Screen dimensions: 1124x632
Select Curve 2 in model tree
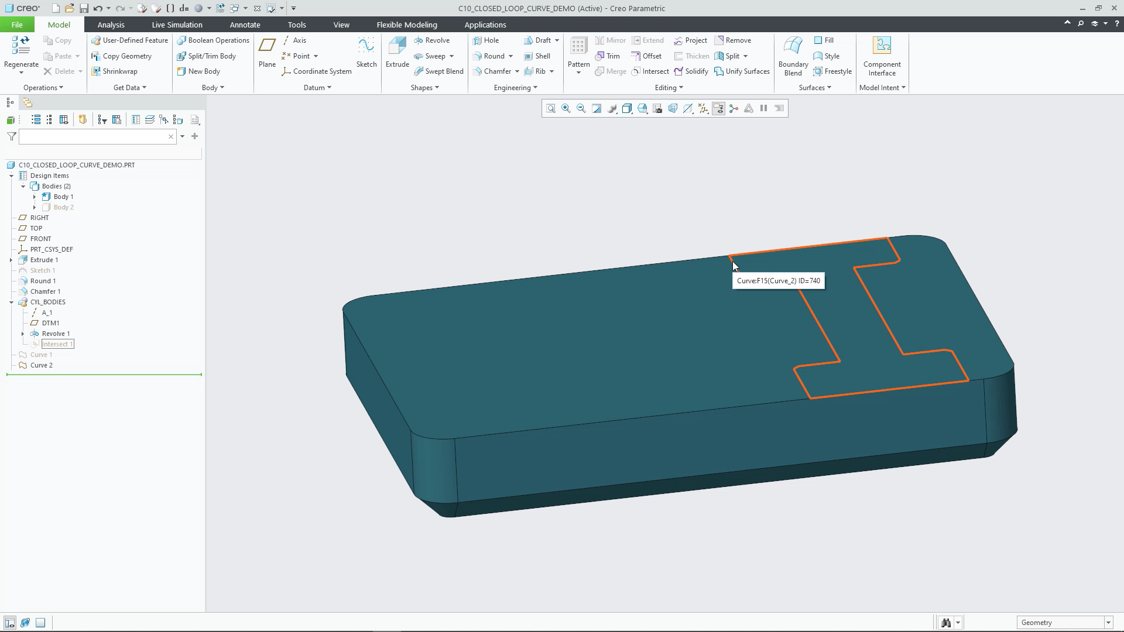pos(41,365)
